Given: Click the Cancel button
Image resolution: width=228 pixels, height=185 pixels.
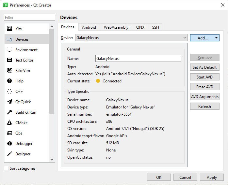Looking at the screenshot, I should pyautogui.click(x=185, y=177).
